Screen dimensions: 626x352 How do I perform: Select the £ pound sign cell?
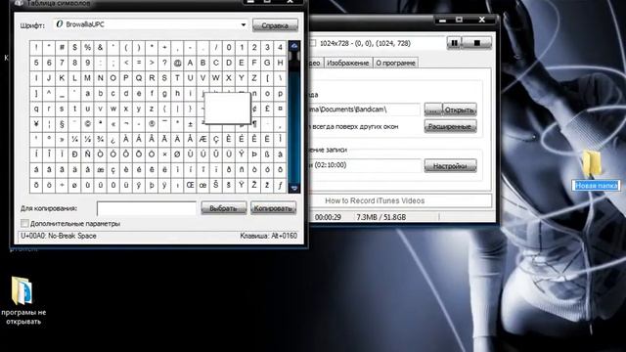267,109
